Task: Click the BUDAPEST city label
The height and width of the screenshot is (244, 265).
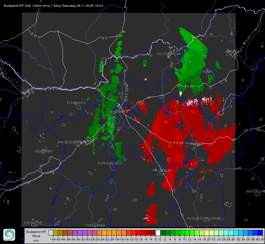Action: click(x=119, y=112)
